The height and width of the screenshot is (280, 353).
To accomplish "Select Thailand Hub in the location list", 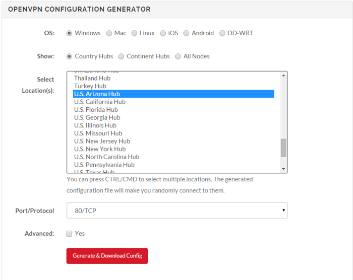I will pyautogui.click(x=173, y=78).
